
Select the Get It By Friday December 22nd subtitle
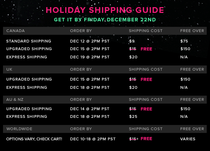click(x=105, y=20)
